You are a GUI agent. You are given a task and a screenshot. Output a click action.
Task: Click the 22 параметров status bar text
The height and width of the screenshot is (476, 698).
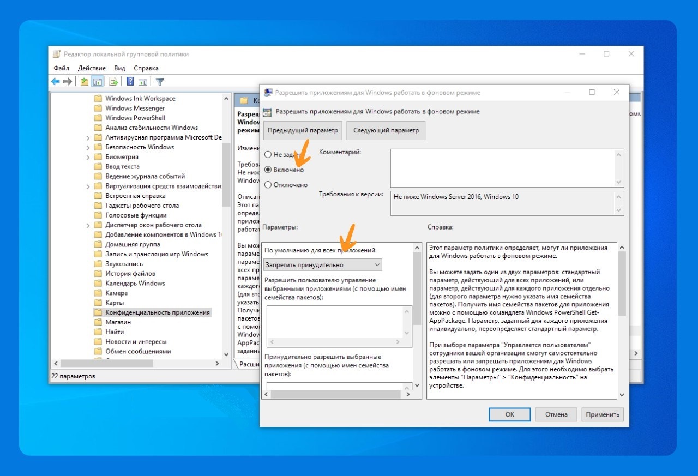[x=73, y=377]
